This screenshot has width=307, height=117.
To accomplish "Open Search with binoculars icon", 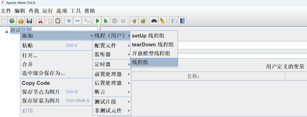I will (x=154, y=21).
